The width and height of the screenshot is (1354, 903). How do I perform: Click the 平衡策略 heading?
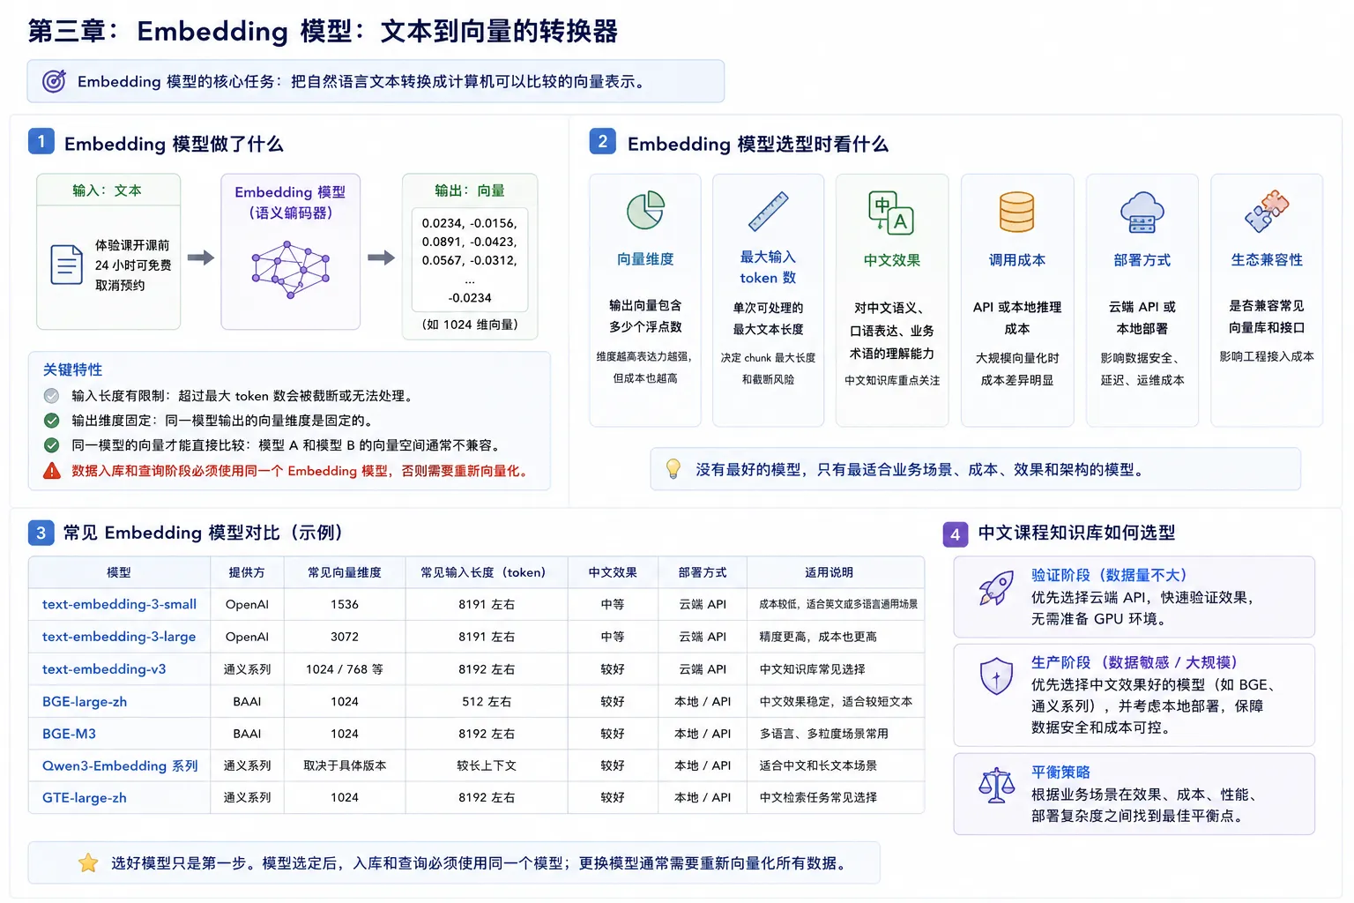[1060, 772]
